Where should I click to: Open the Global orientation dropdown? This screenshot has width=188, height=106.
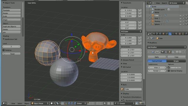(81, 103)
